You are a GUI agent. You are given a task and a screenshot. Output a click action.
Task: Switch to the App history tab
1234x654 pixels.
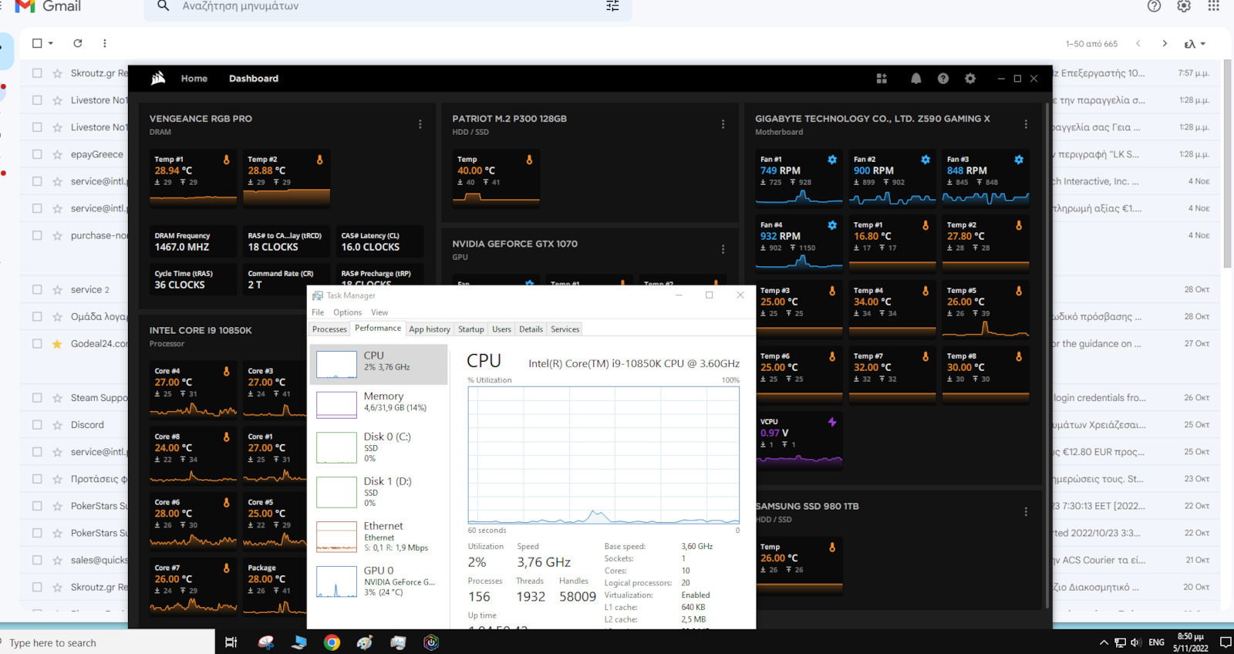430,329
